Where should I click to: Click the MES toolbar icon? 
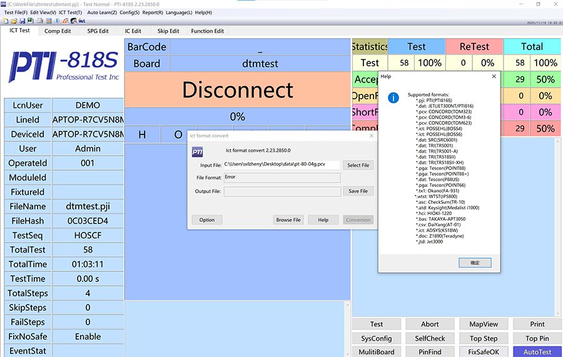coord(82,21)
